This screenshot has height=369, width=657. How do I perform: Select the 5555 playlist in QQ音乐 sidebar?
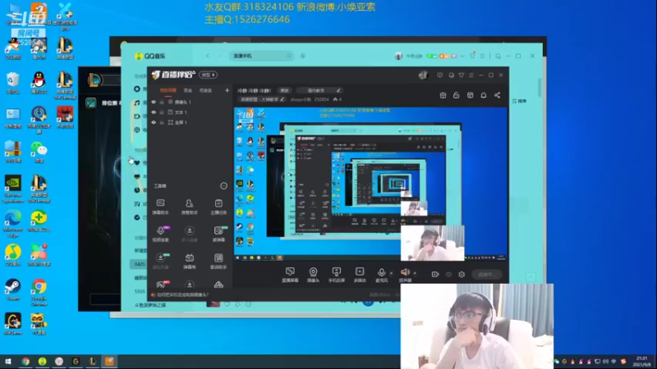[x=140, y=291]
